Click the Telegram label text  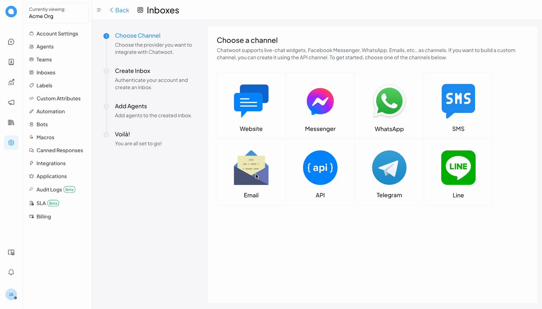(389, 195)
